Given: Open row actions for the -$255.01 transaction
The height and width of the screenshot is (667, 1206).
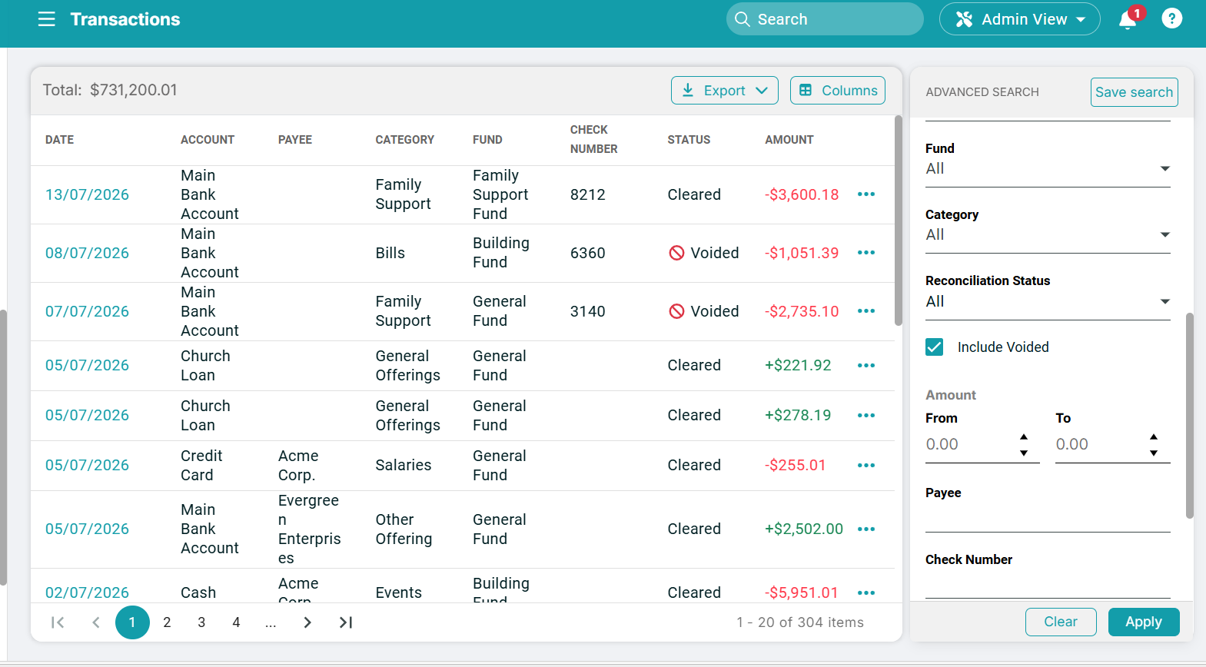Looking at the screenshot, I should point(866,466).
